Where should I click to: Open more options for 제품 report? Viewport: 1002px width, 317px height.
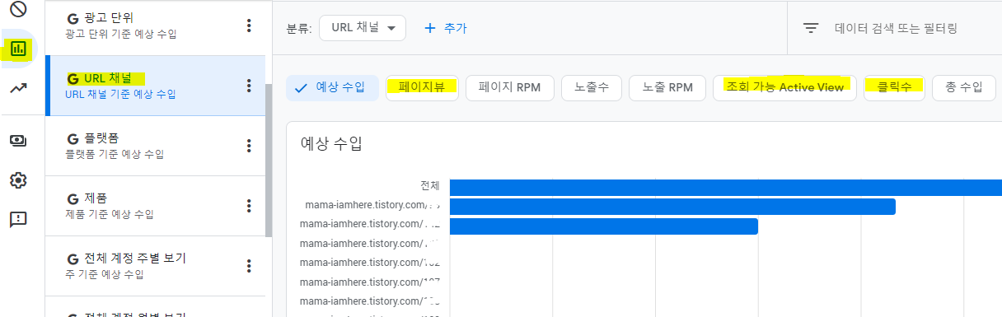[249, 206]
